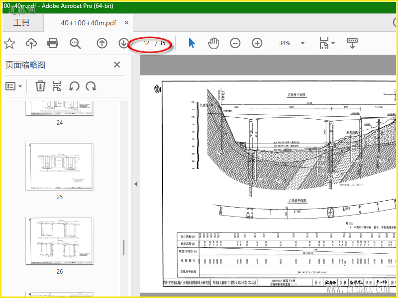Click the cloud upload icon

point(31,43)
